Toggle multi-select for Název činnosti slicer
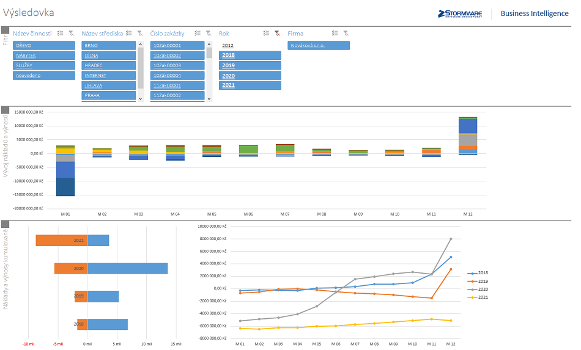The image size is (581, 350). coord(60,34)
